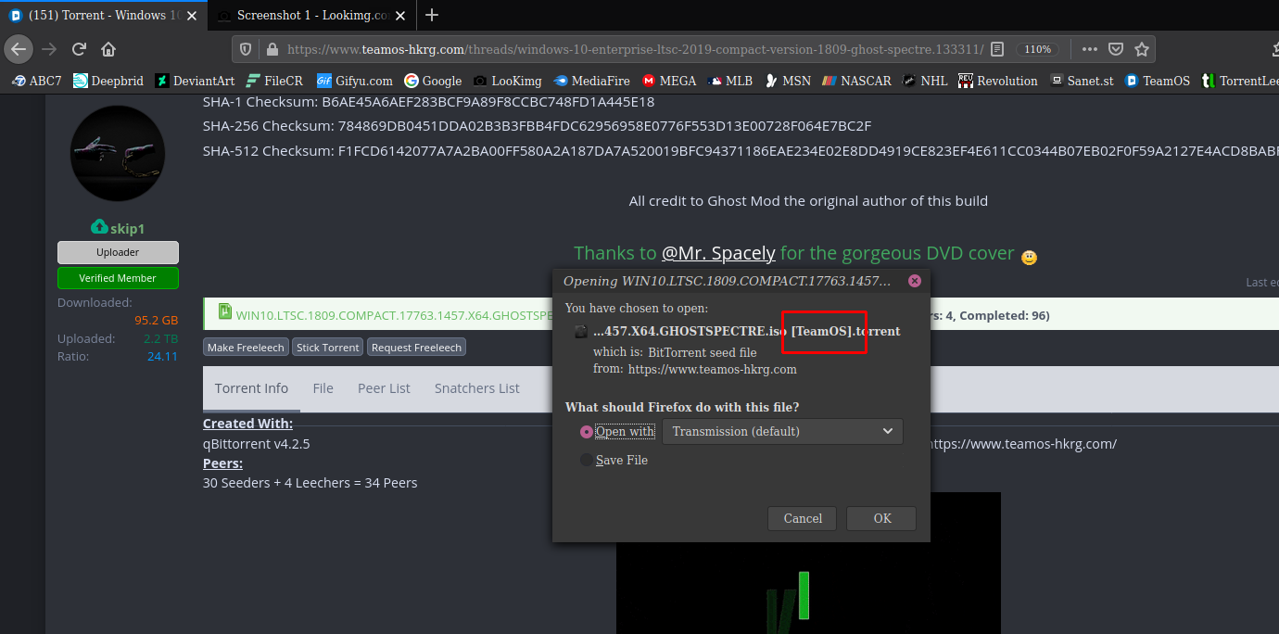Click Stick Torrent button
The width and height of the screenshot is (1279, 634).
click(328, 348)
